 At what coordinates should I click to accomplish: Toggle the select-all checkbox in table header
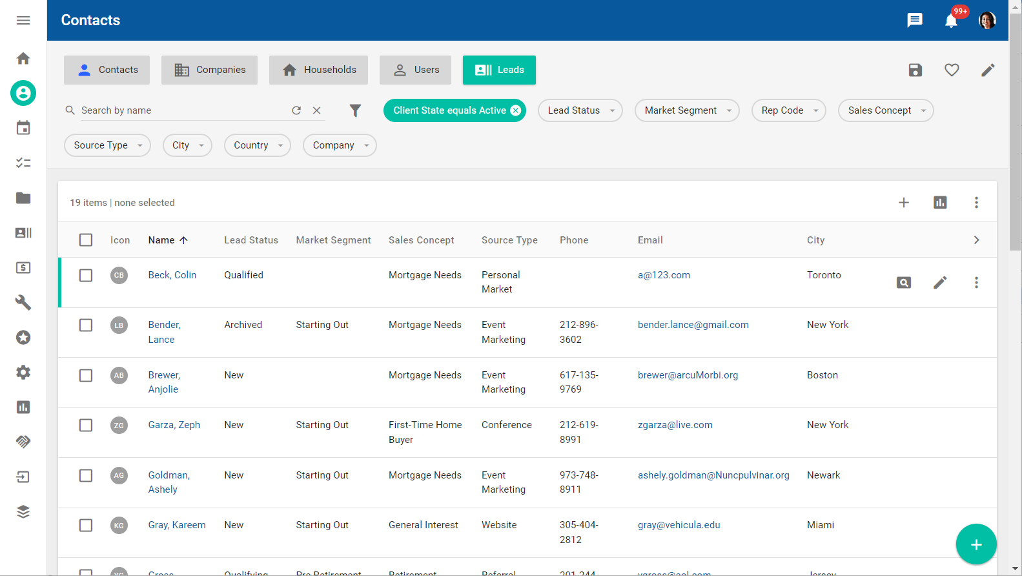[x=86, y=240]
